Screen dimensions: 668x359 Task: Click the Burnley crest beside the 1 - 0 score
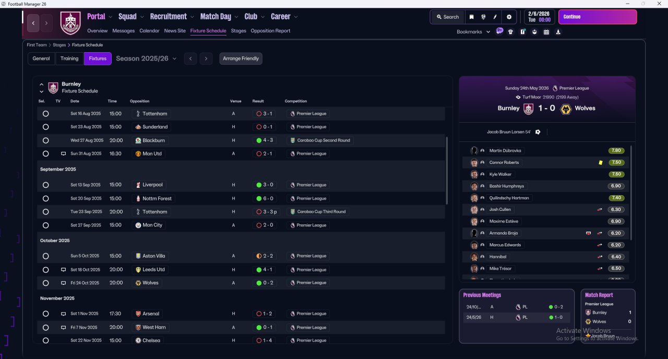pyautogui.click(x=528, y=109)
